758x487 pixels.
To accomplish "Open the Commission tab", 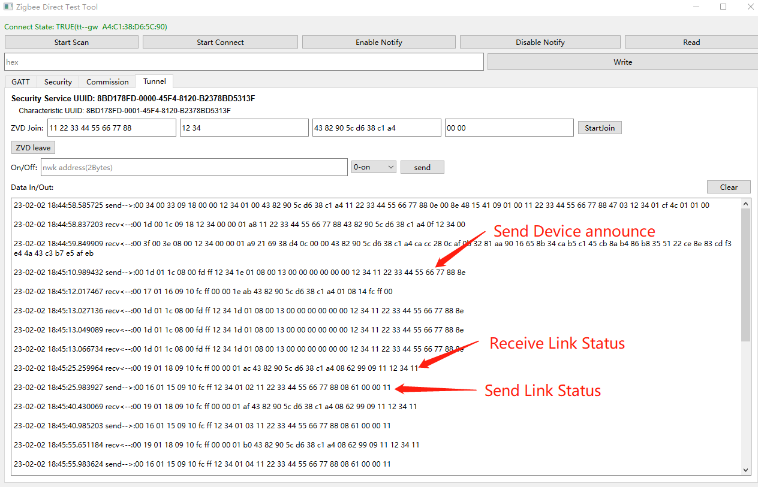I will [x=107, y=81].
